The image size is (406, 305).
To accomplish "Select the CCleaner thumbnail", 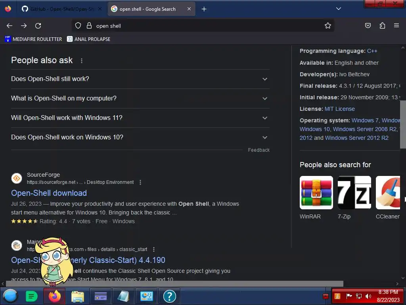I will [388, 193].
